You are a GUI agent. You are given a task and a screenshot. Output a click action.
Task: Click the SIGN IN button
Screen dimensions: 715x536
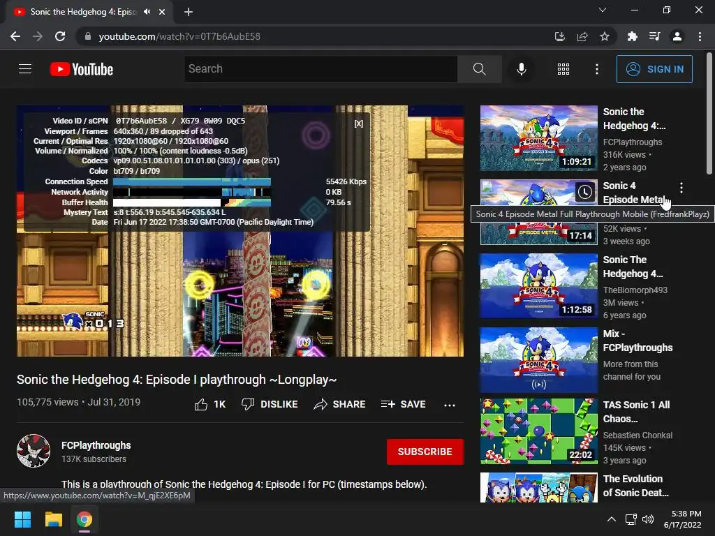(x=654, y=69)
